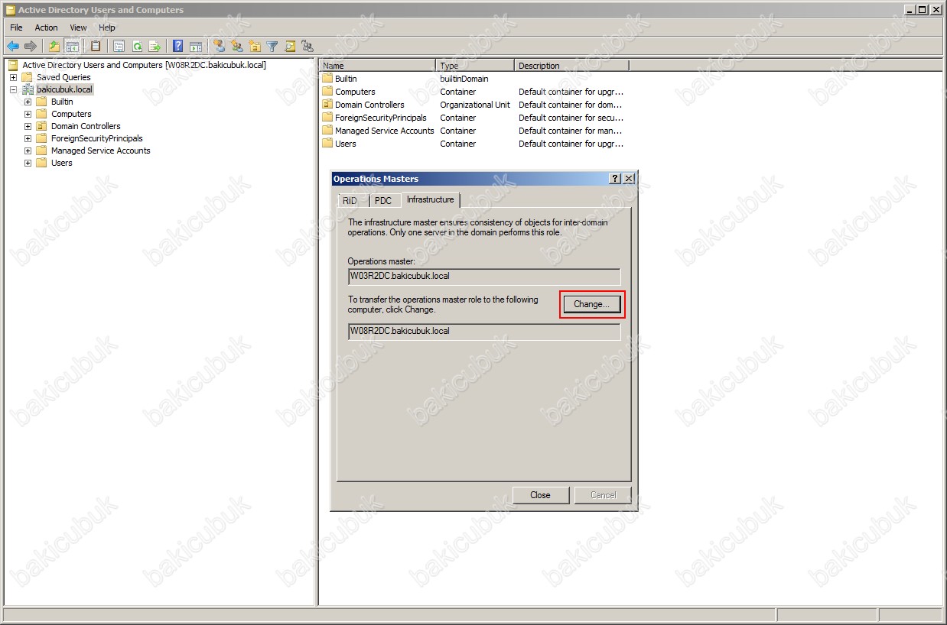Expand Builtin in the tree
This screenshot has width=947, height=625.
pos(28,102)
